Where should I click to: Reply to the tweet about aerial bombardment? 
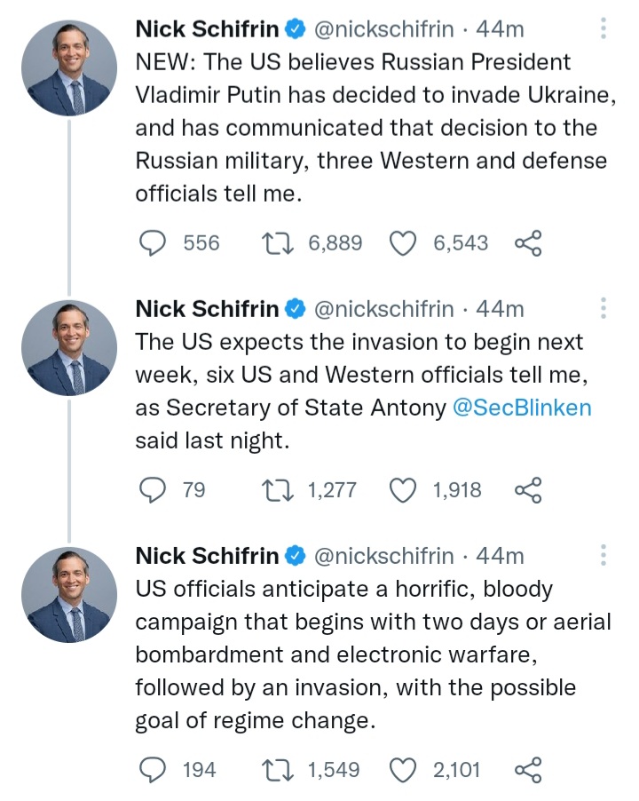point(155,769)
